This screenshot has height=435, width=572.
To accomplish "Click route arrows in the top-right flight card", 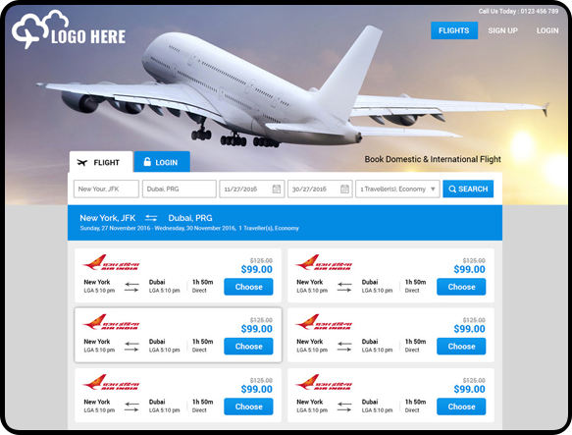I will [x=344, y=287].
